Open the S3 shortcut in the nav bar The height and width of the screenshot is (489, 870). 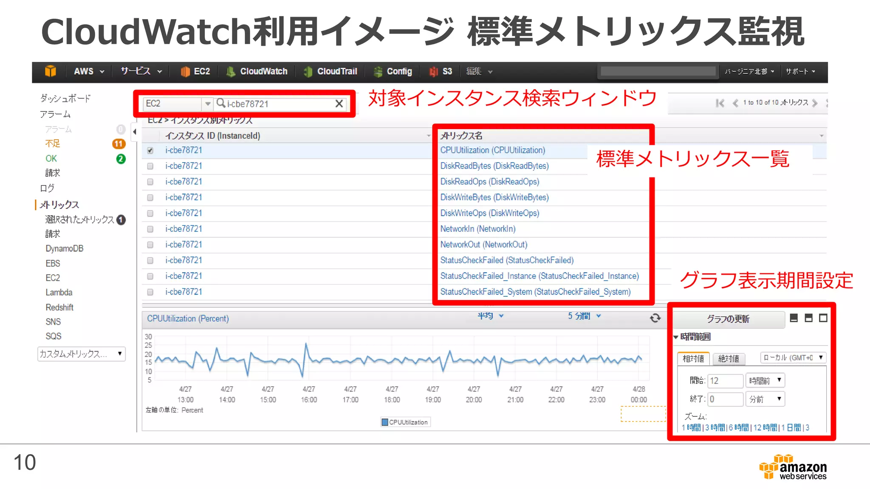(441, 72)
